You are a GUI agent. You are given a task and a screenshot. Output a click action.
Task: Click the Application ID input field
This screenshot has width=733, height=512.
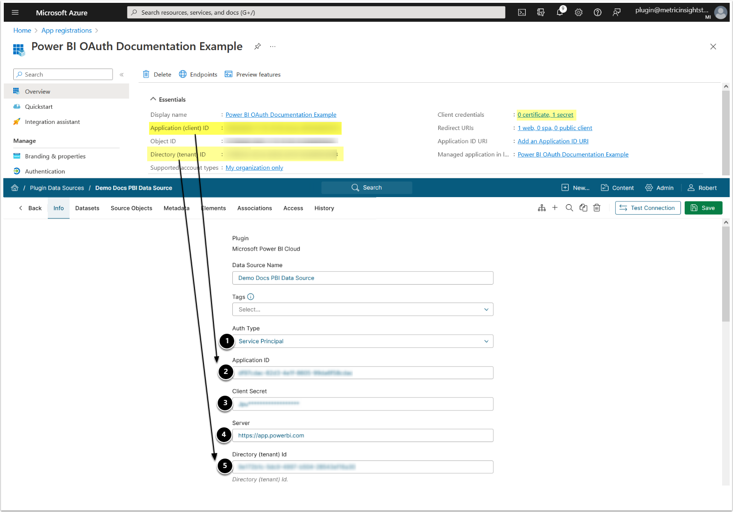click(x=362, y=373)
